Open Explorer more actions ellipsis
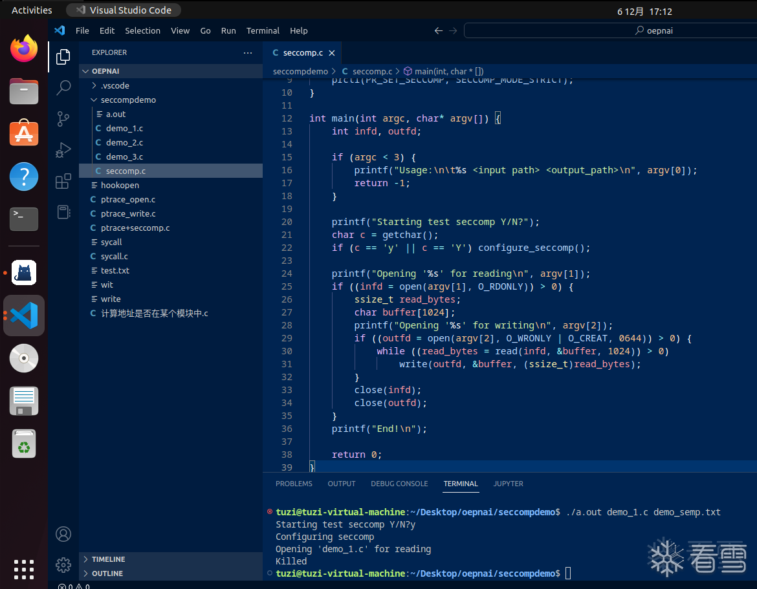The height and width of the screenshot is (589, 757). [248, 52]
